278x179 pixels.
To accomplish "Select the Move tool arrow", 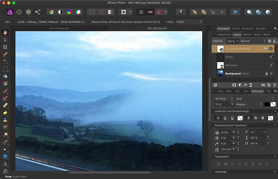I will 5,40.
